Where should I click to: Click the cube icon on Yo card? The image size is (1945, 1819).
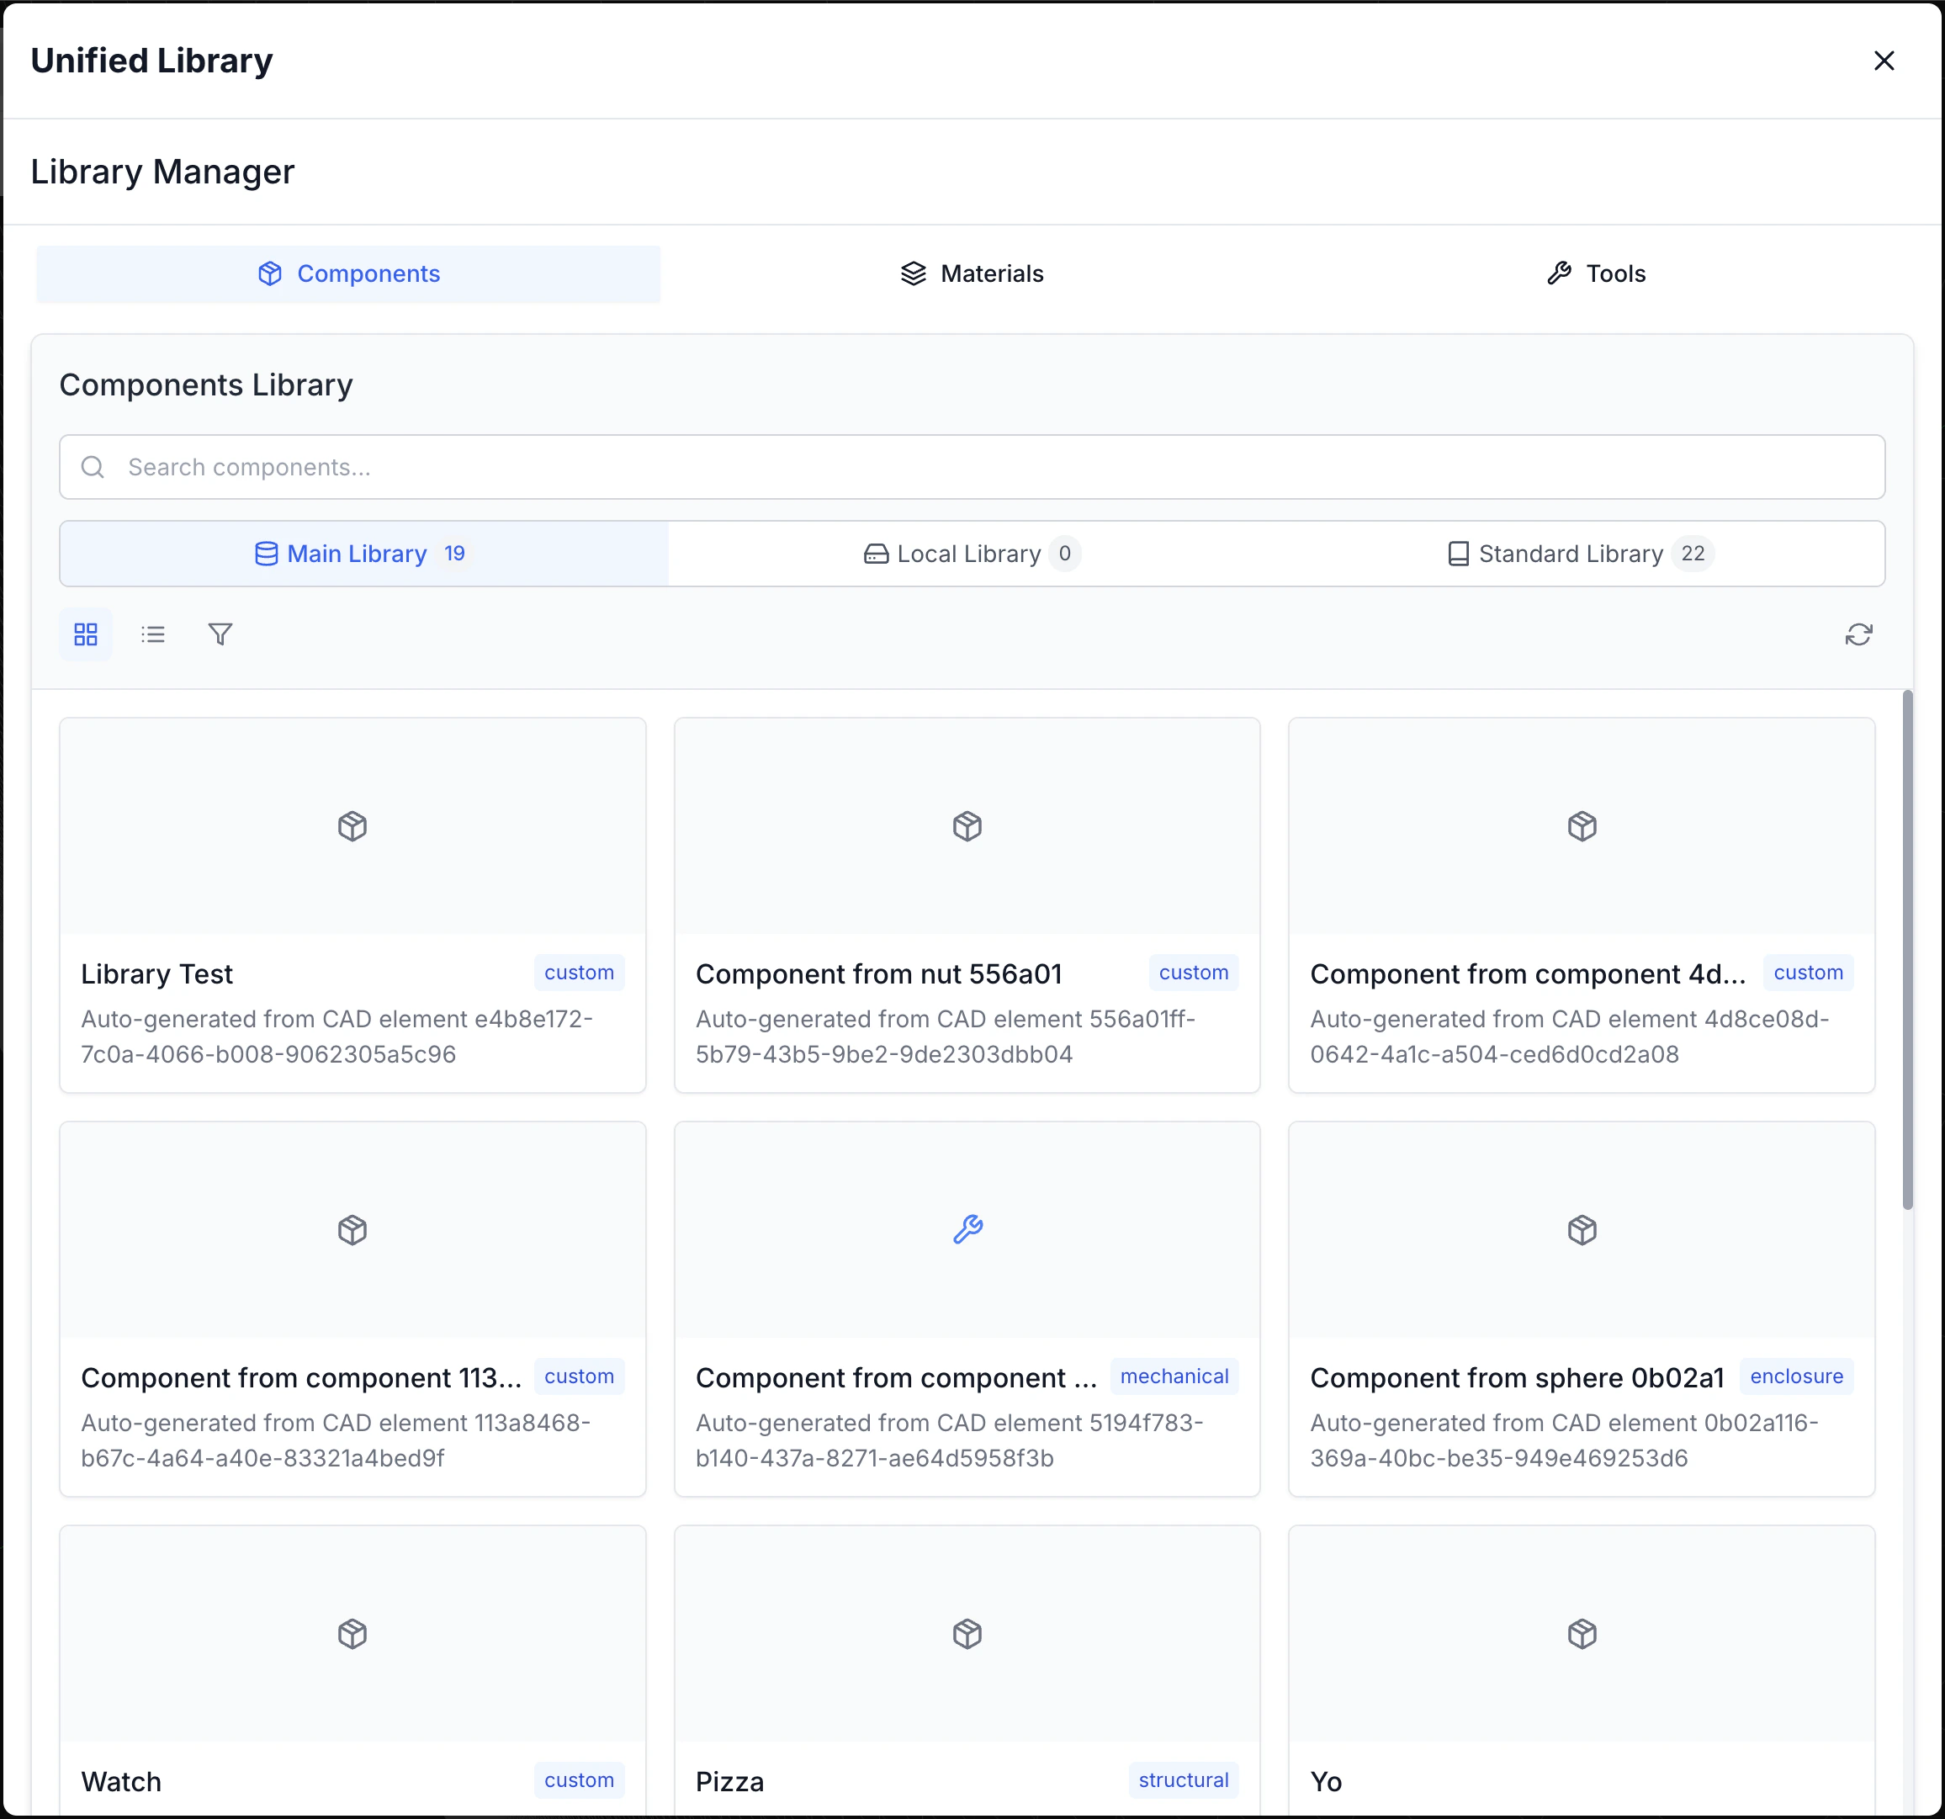point(1581,1634)
